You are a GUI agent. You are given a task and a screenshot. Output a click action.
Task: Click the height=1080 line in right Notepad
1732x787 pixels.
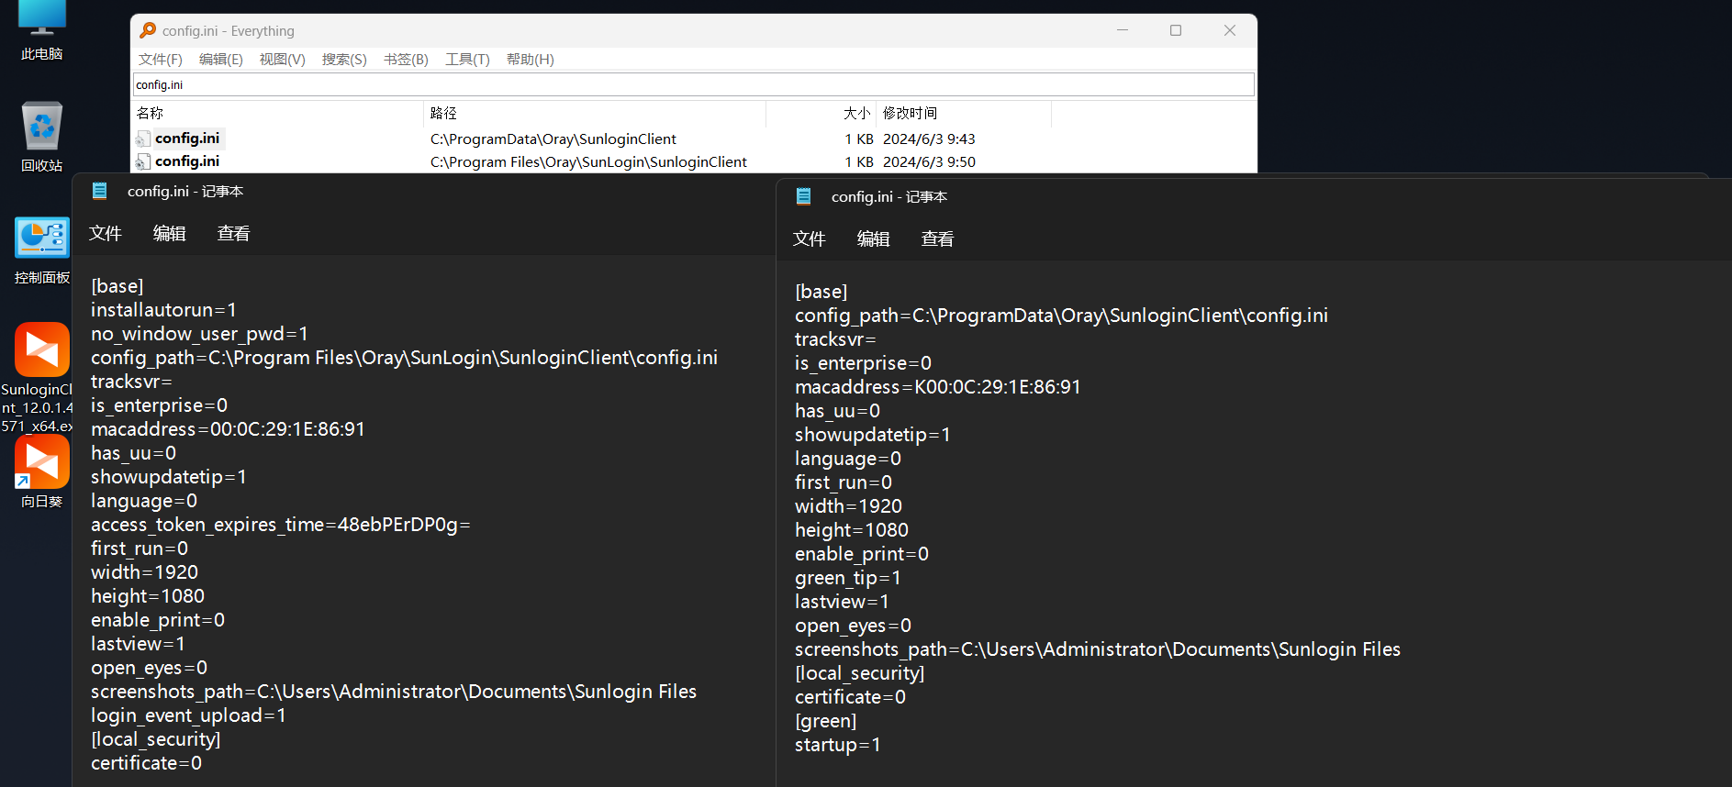tap(852, 530)
